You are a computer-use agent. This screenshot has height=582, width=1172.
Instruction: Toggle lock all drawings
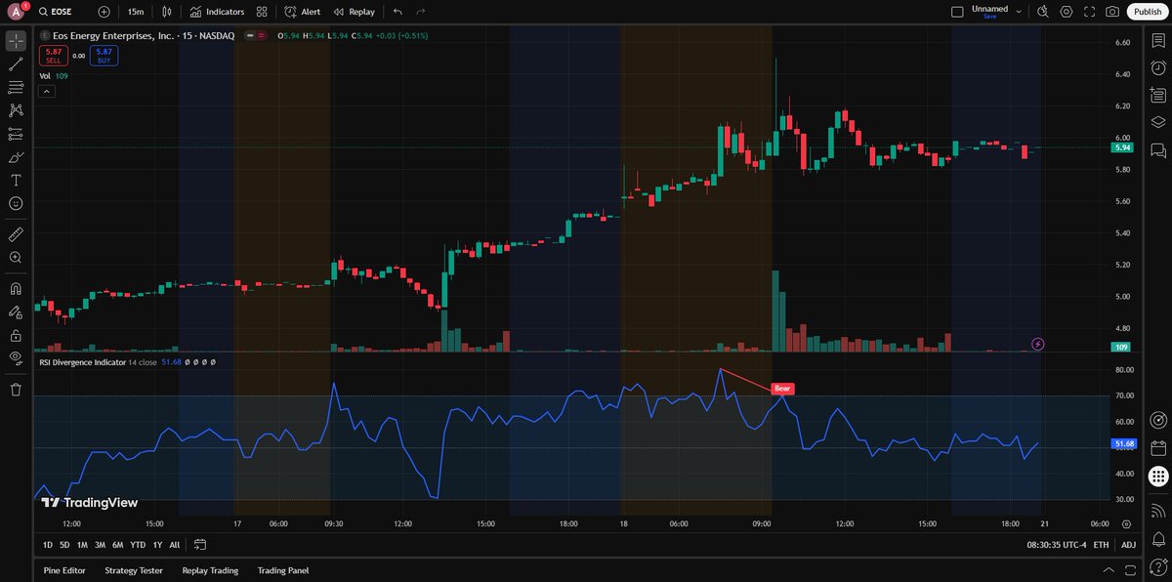pos(16,335)
